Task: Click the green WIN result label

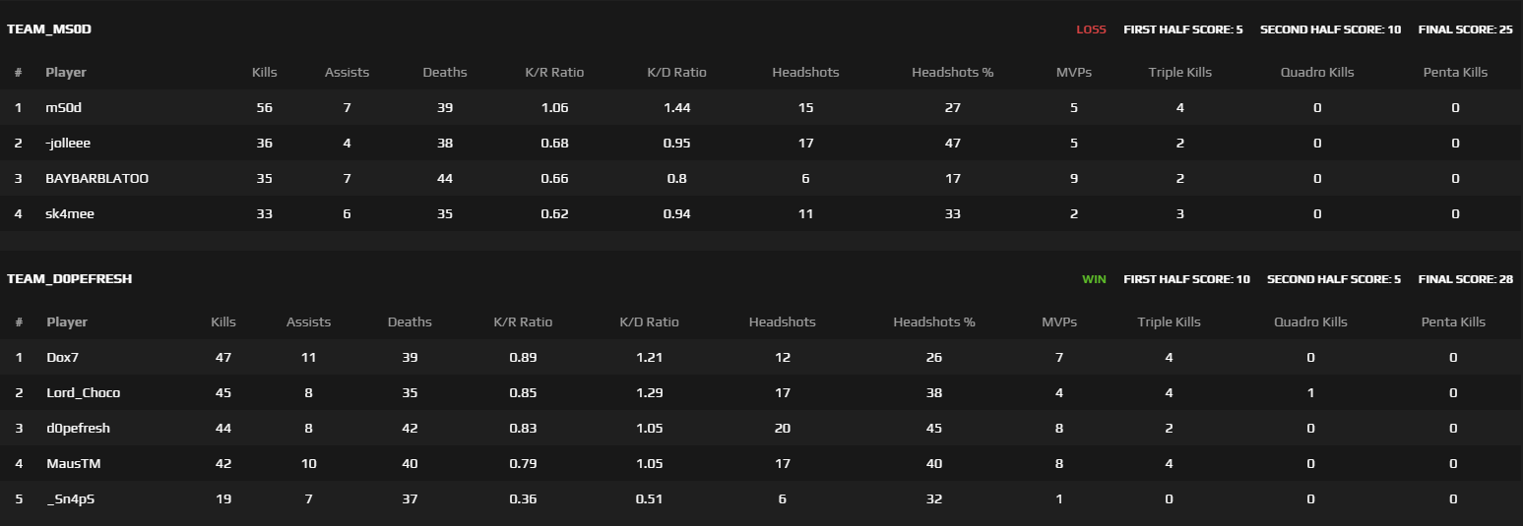Action: [1094, 279]
